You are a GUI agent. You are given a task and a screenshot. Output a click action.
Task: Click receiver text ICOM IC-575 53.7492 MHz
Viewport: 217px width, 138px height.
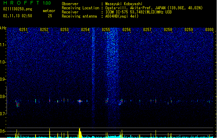138,12
